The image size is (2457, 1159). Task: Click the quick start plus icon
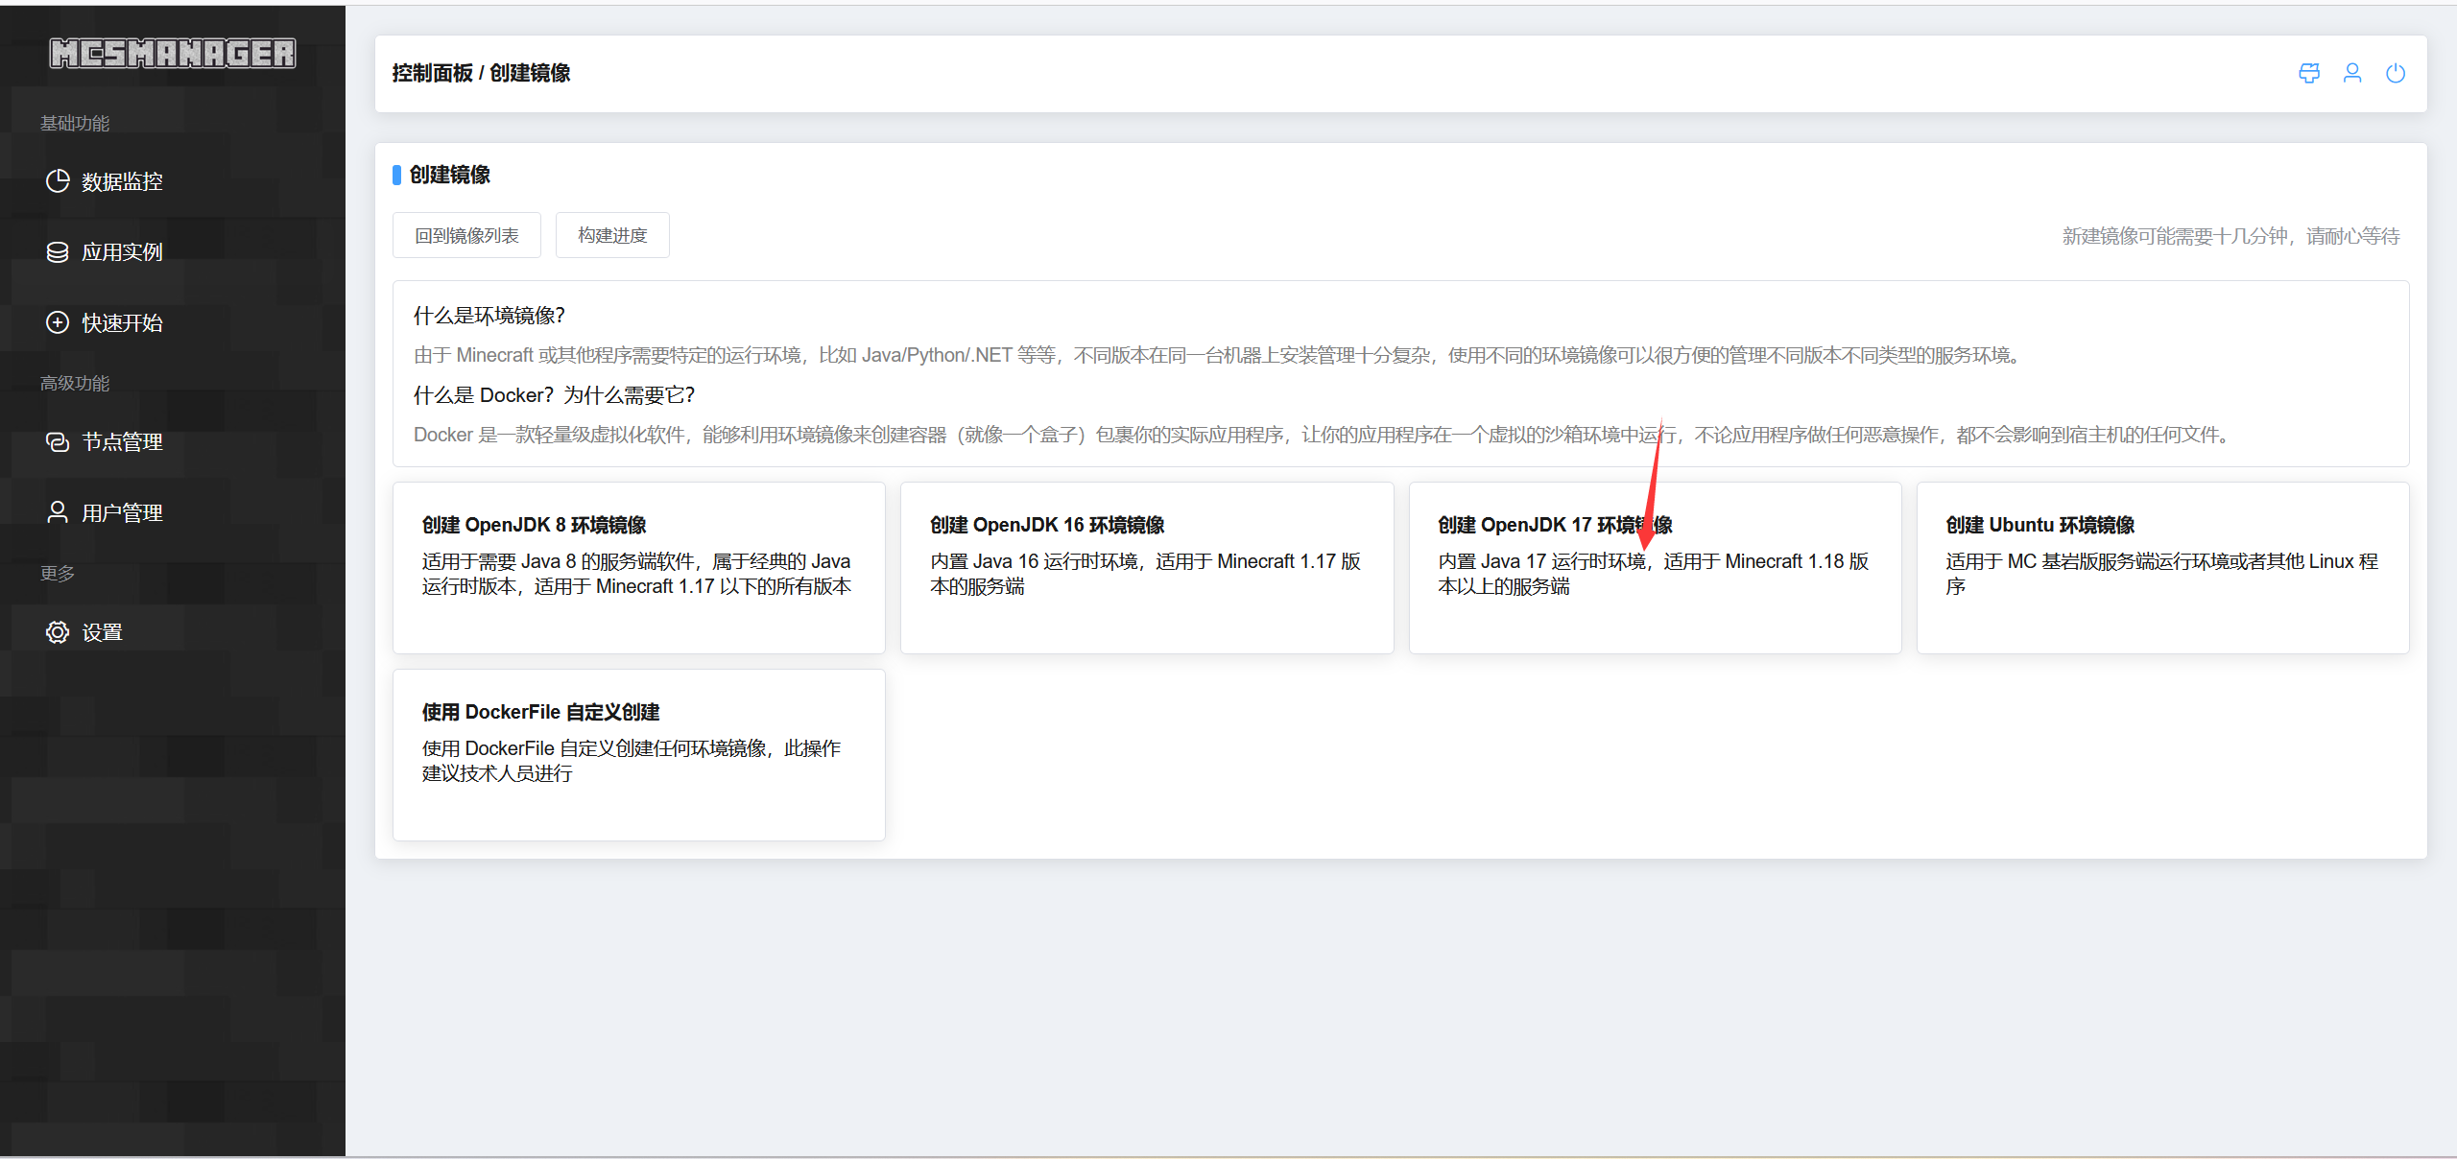[x=58, y=322]
